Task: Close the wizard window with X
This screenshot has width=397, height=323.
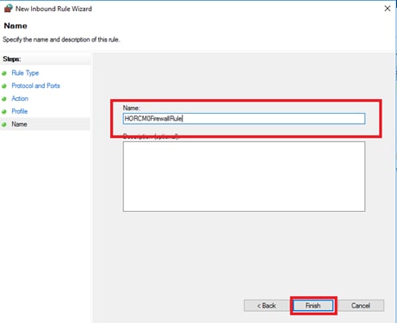Action: coord(388,9)
